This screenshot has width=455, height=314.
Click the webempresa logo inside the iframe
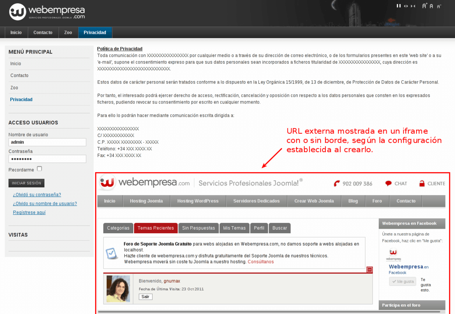click(144, 182)
